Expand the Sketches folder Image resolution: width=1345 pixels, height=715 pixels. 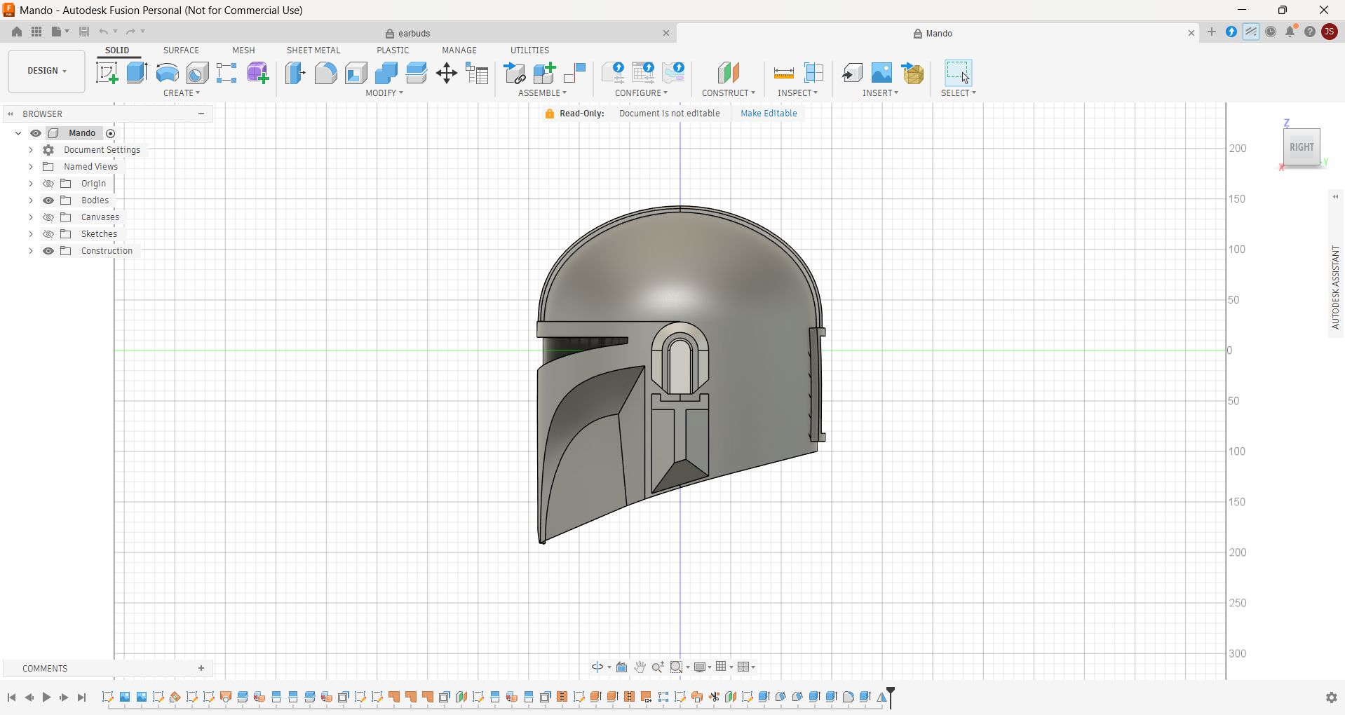31,234
